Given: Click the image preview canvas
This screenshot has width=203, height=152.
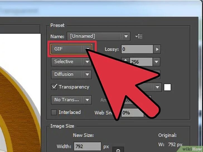Looking at the screenshot, I should 20,93.
